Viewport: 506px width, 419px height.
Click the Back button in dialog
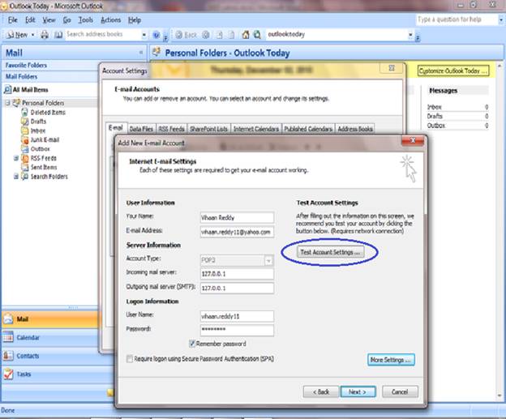[x=321, y=392]
